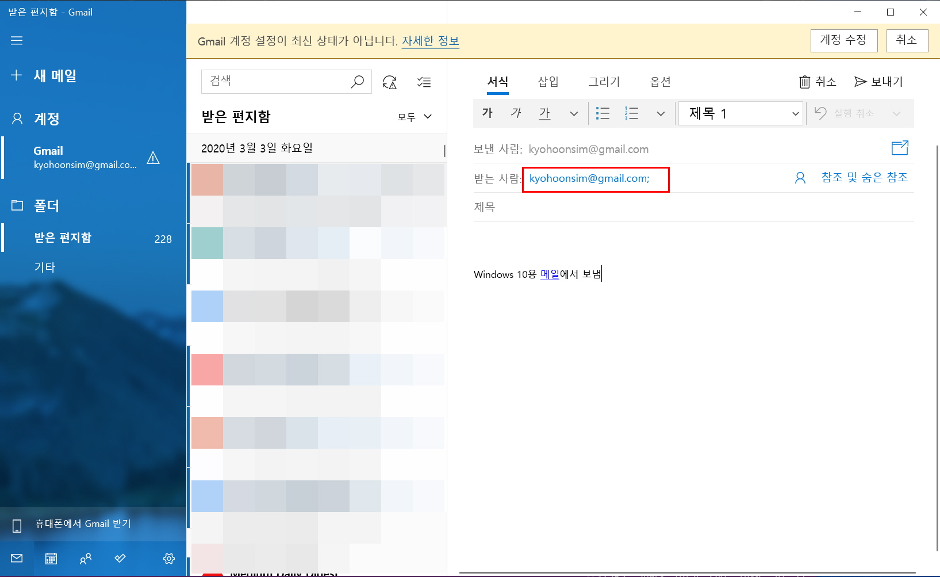Send the message with 보내기
The image size is (940, 577).
click(x=878, y=82)
